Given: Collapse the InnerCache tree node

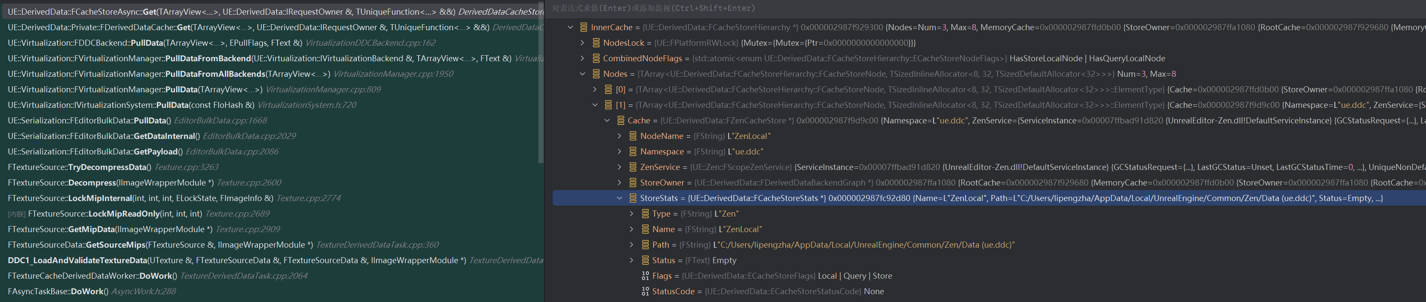Looking at the screenshot, I should pyautogui.click(x=570, y=27).
